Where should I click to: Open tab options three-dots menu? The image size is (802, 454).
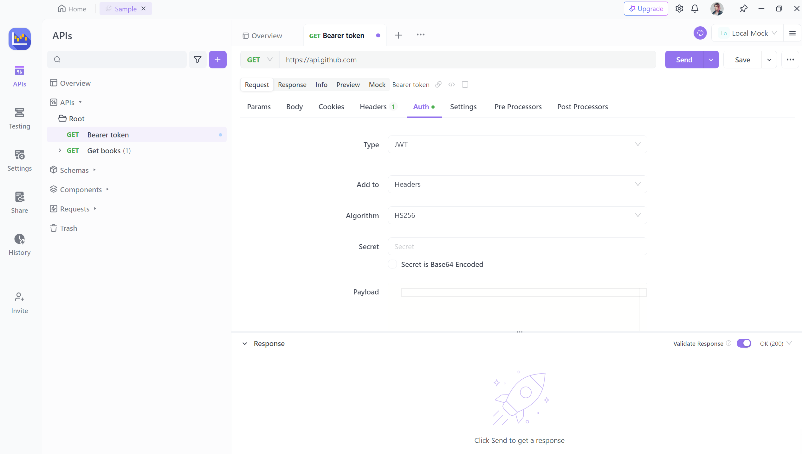click(421, 35)
